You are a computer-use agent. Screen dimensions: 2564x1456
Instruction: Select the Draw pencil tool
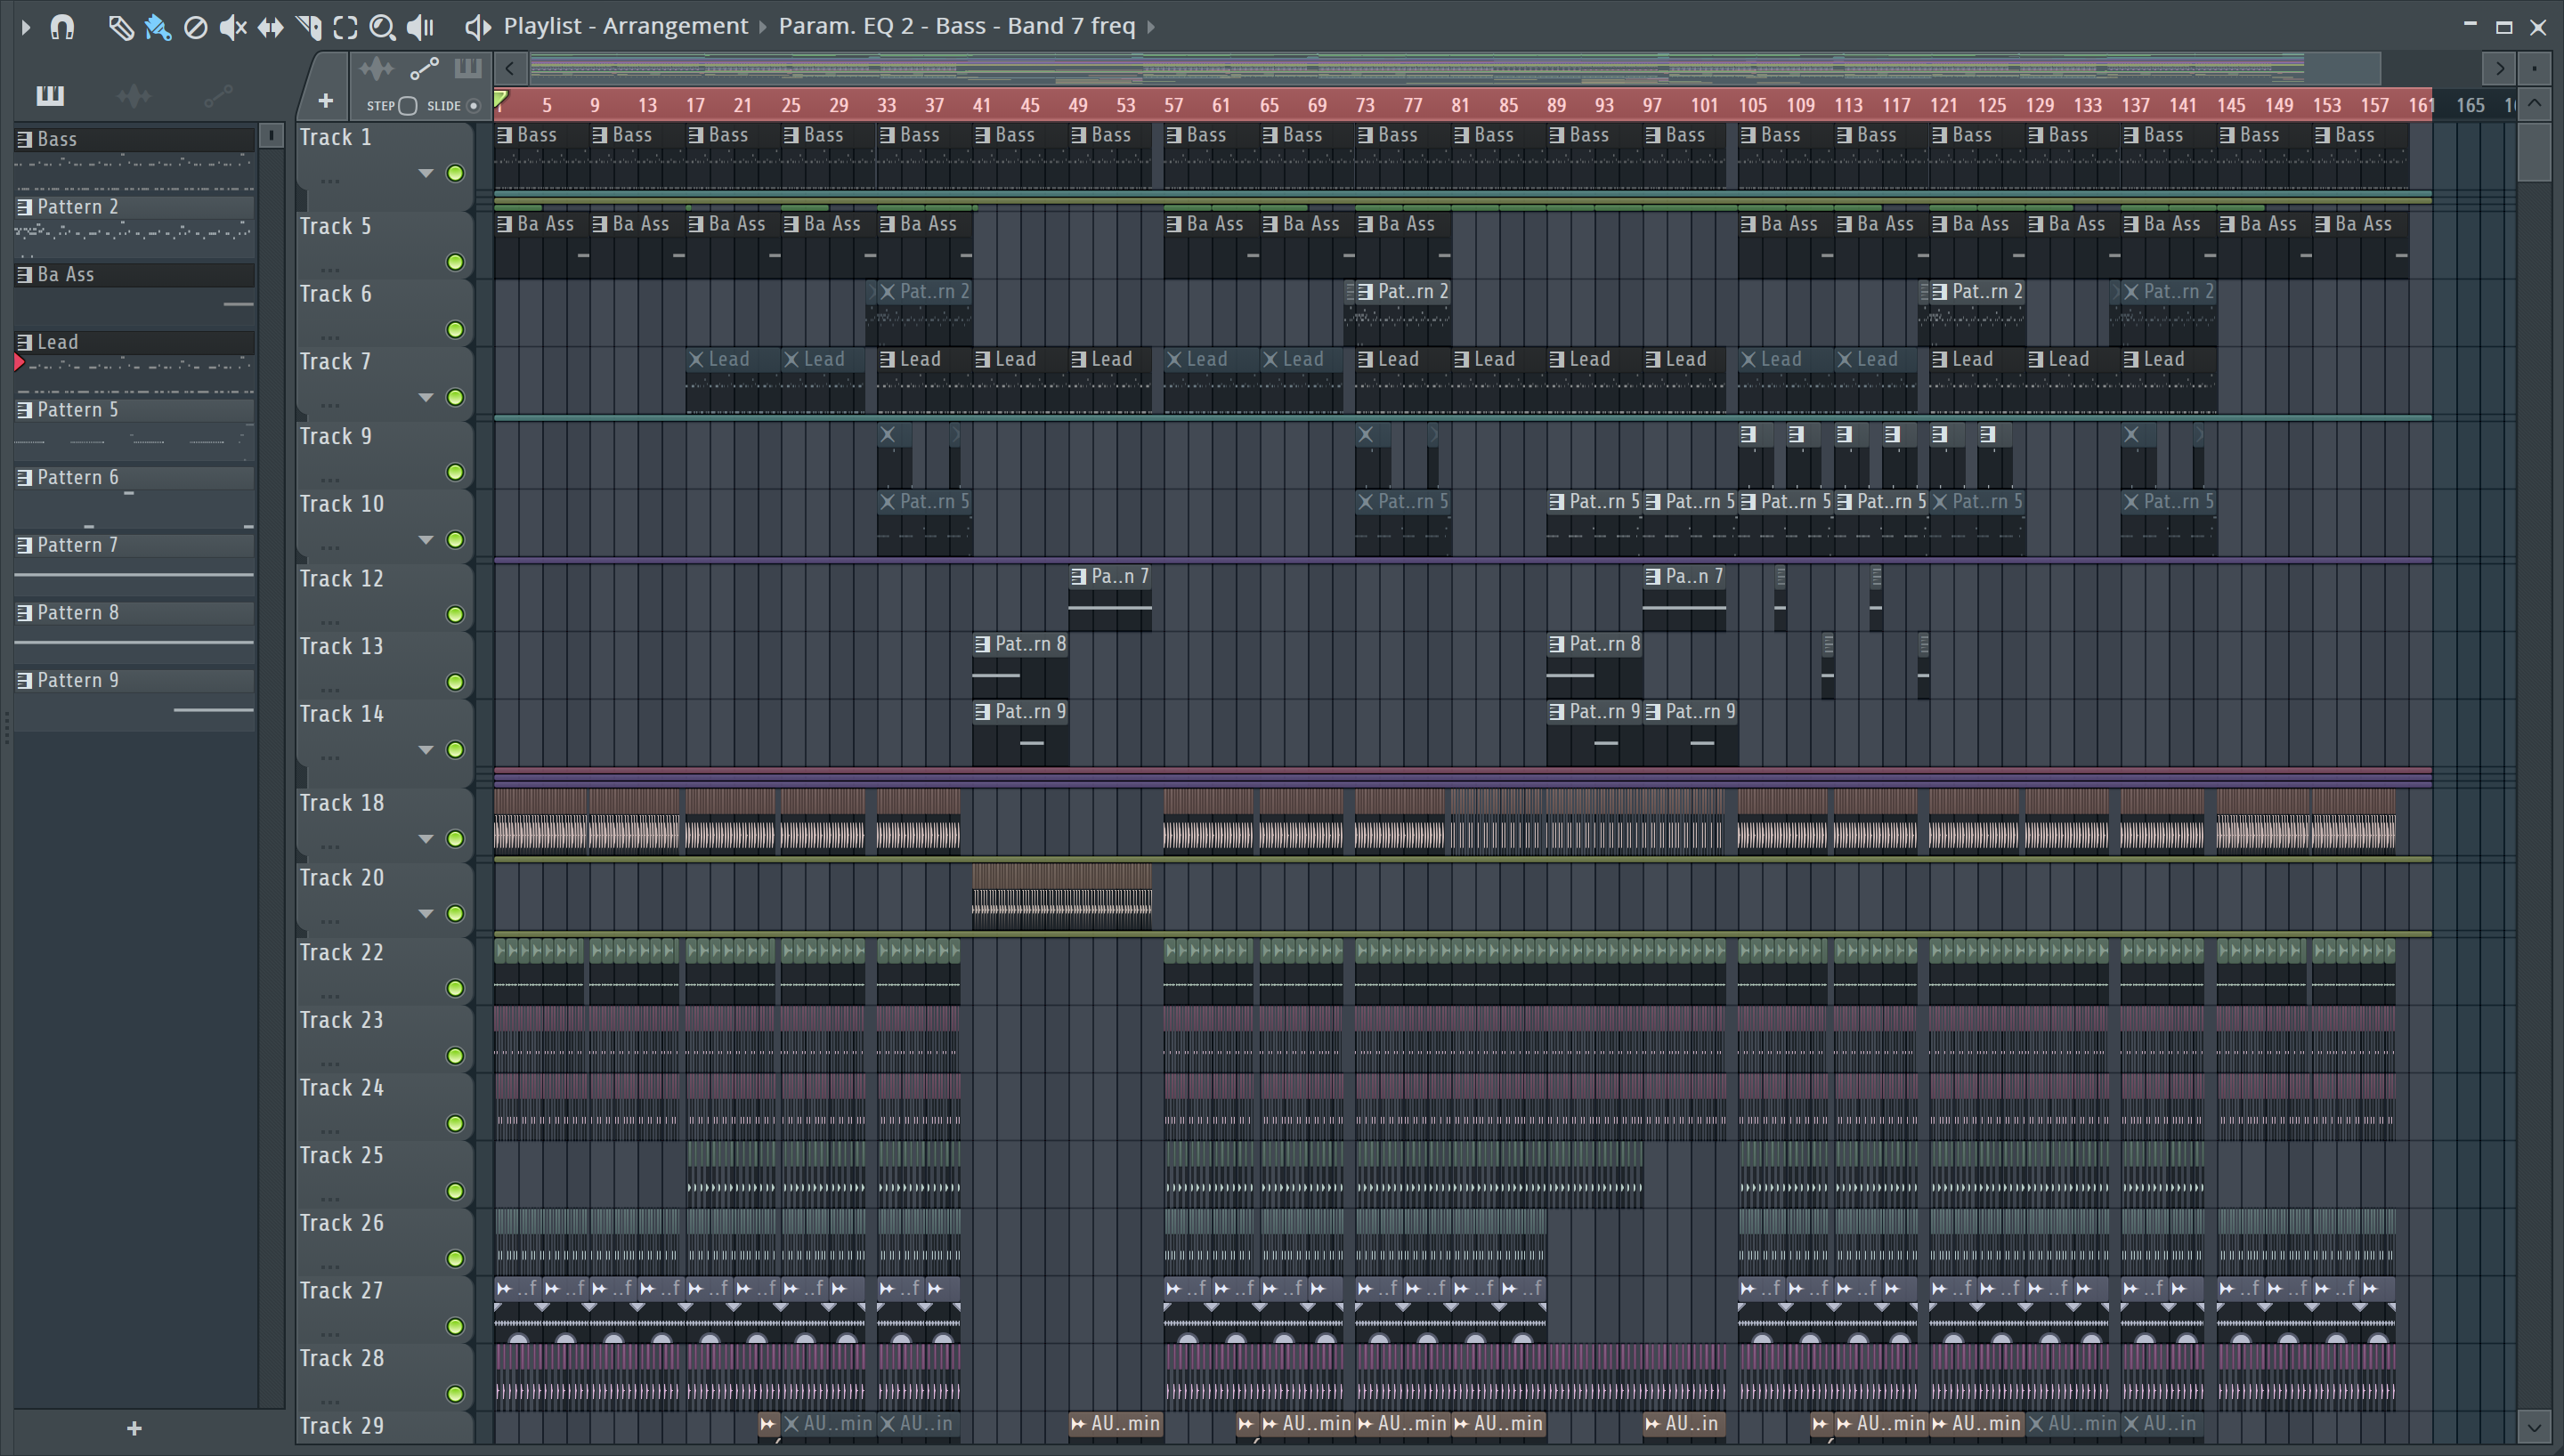pyautogui.click(x=120, y=27)
